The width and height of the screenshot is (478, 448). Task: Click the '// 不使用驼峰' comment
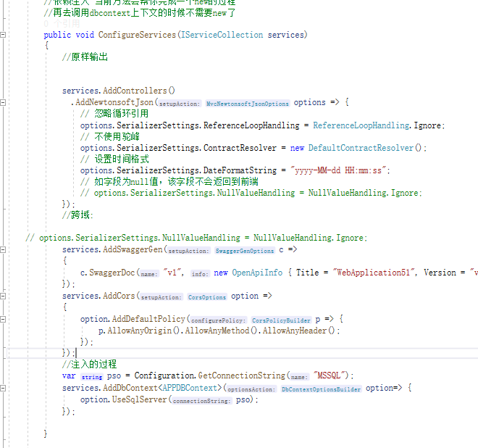click(110, 136)
